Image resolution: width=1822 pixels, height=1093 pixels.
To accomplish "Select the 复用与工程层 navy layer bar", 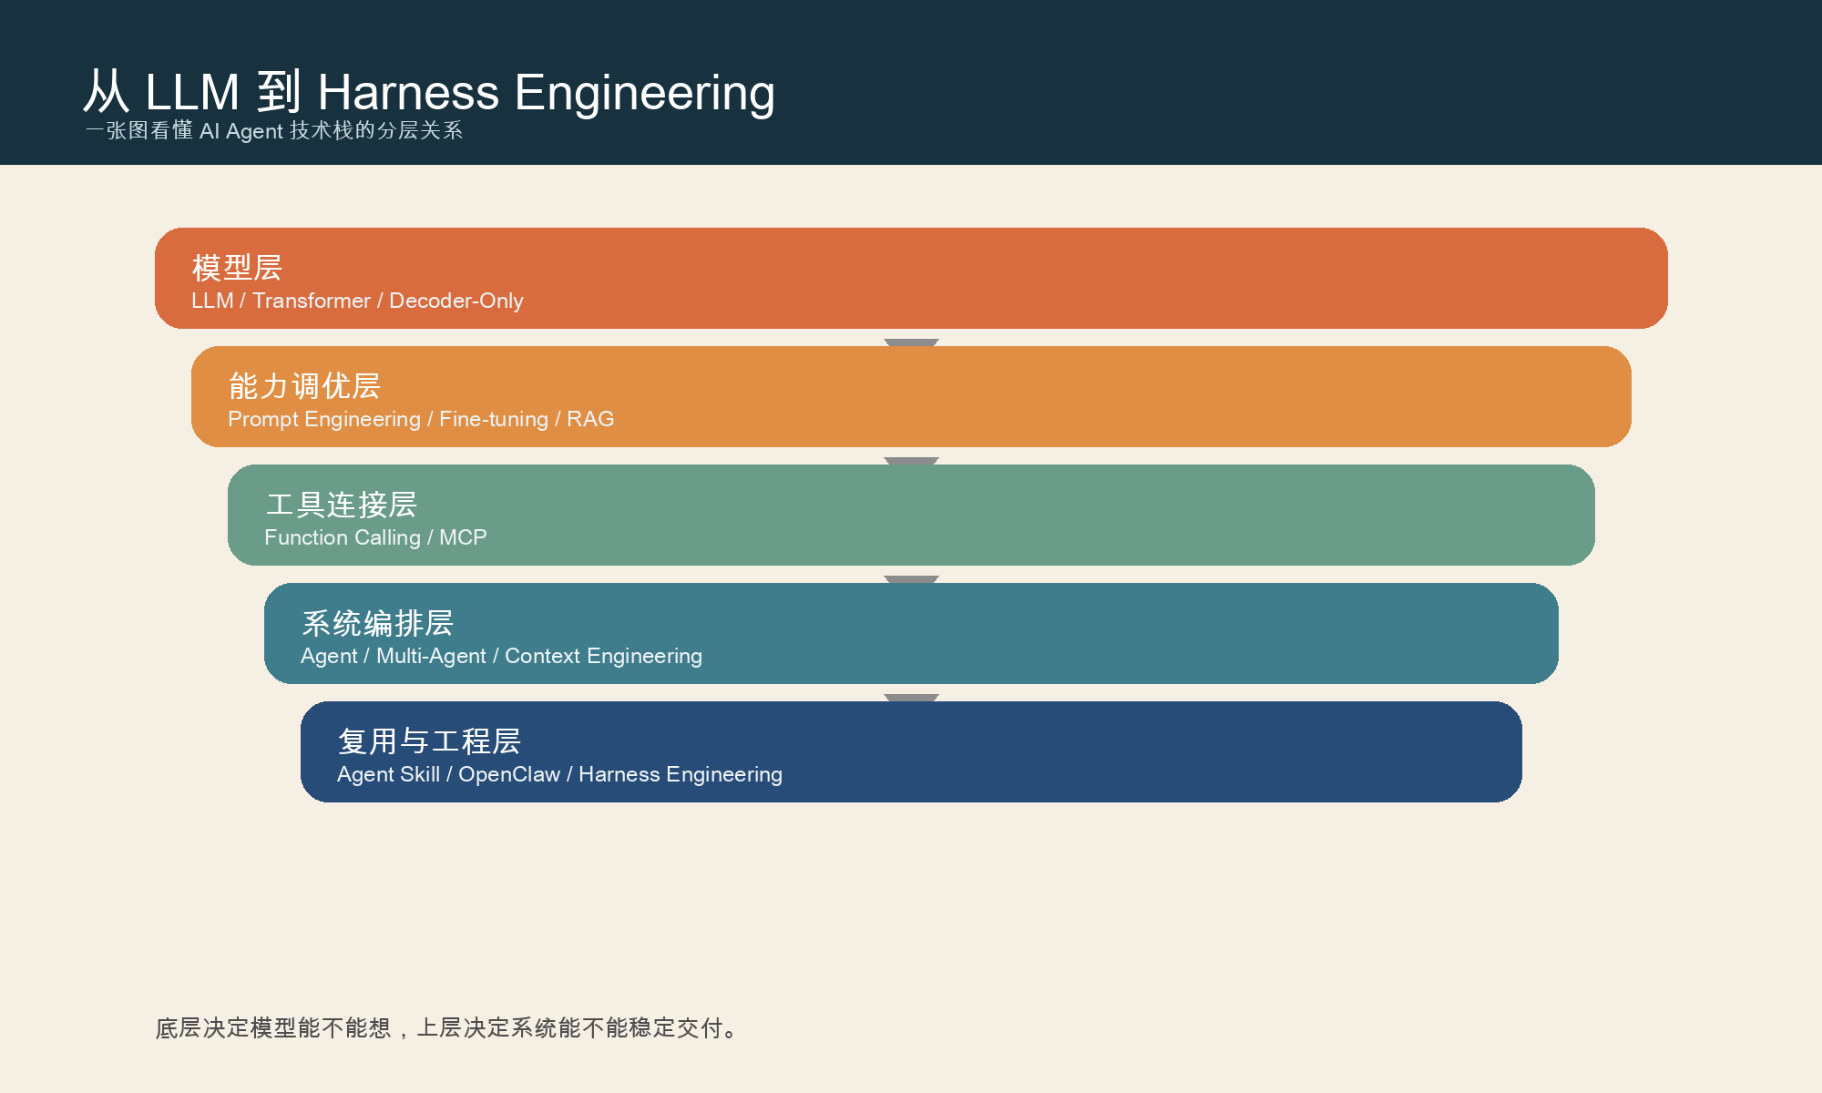I will tap(911, 752).
